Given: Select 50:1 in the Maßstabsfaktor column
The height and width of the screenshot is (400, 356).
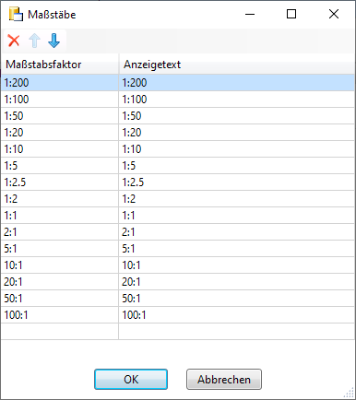Looking at the screenshot, I should point(60,299).
